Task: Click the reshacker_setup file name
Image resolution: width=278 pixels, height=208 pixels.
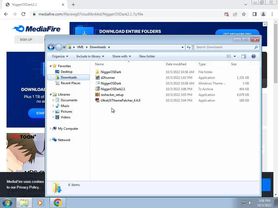Action: point(112,95)
